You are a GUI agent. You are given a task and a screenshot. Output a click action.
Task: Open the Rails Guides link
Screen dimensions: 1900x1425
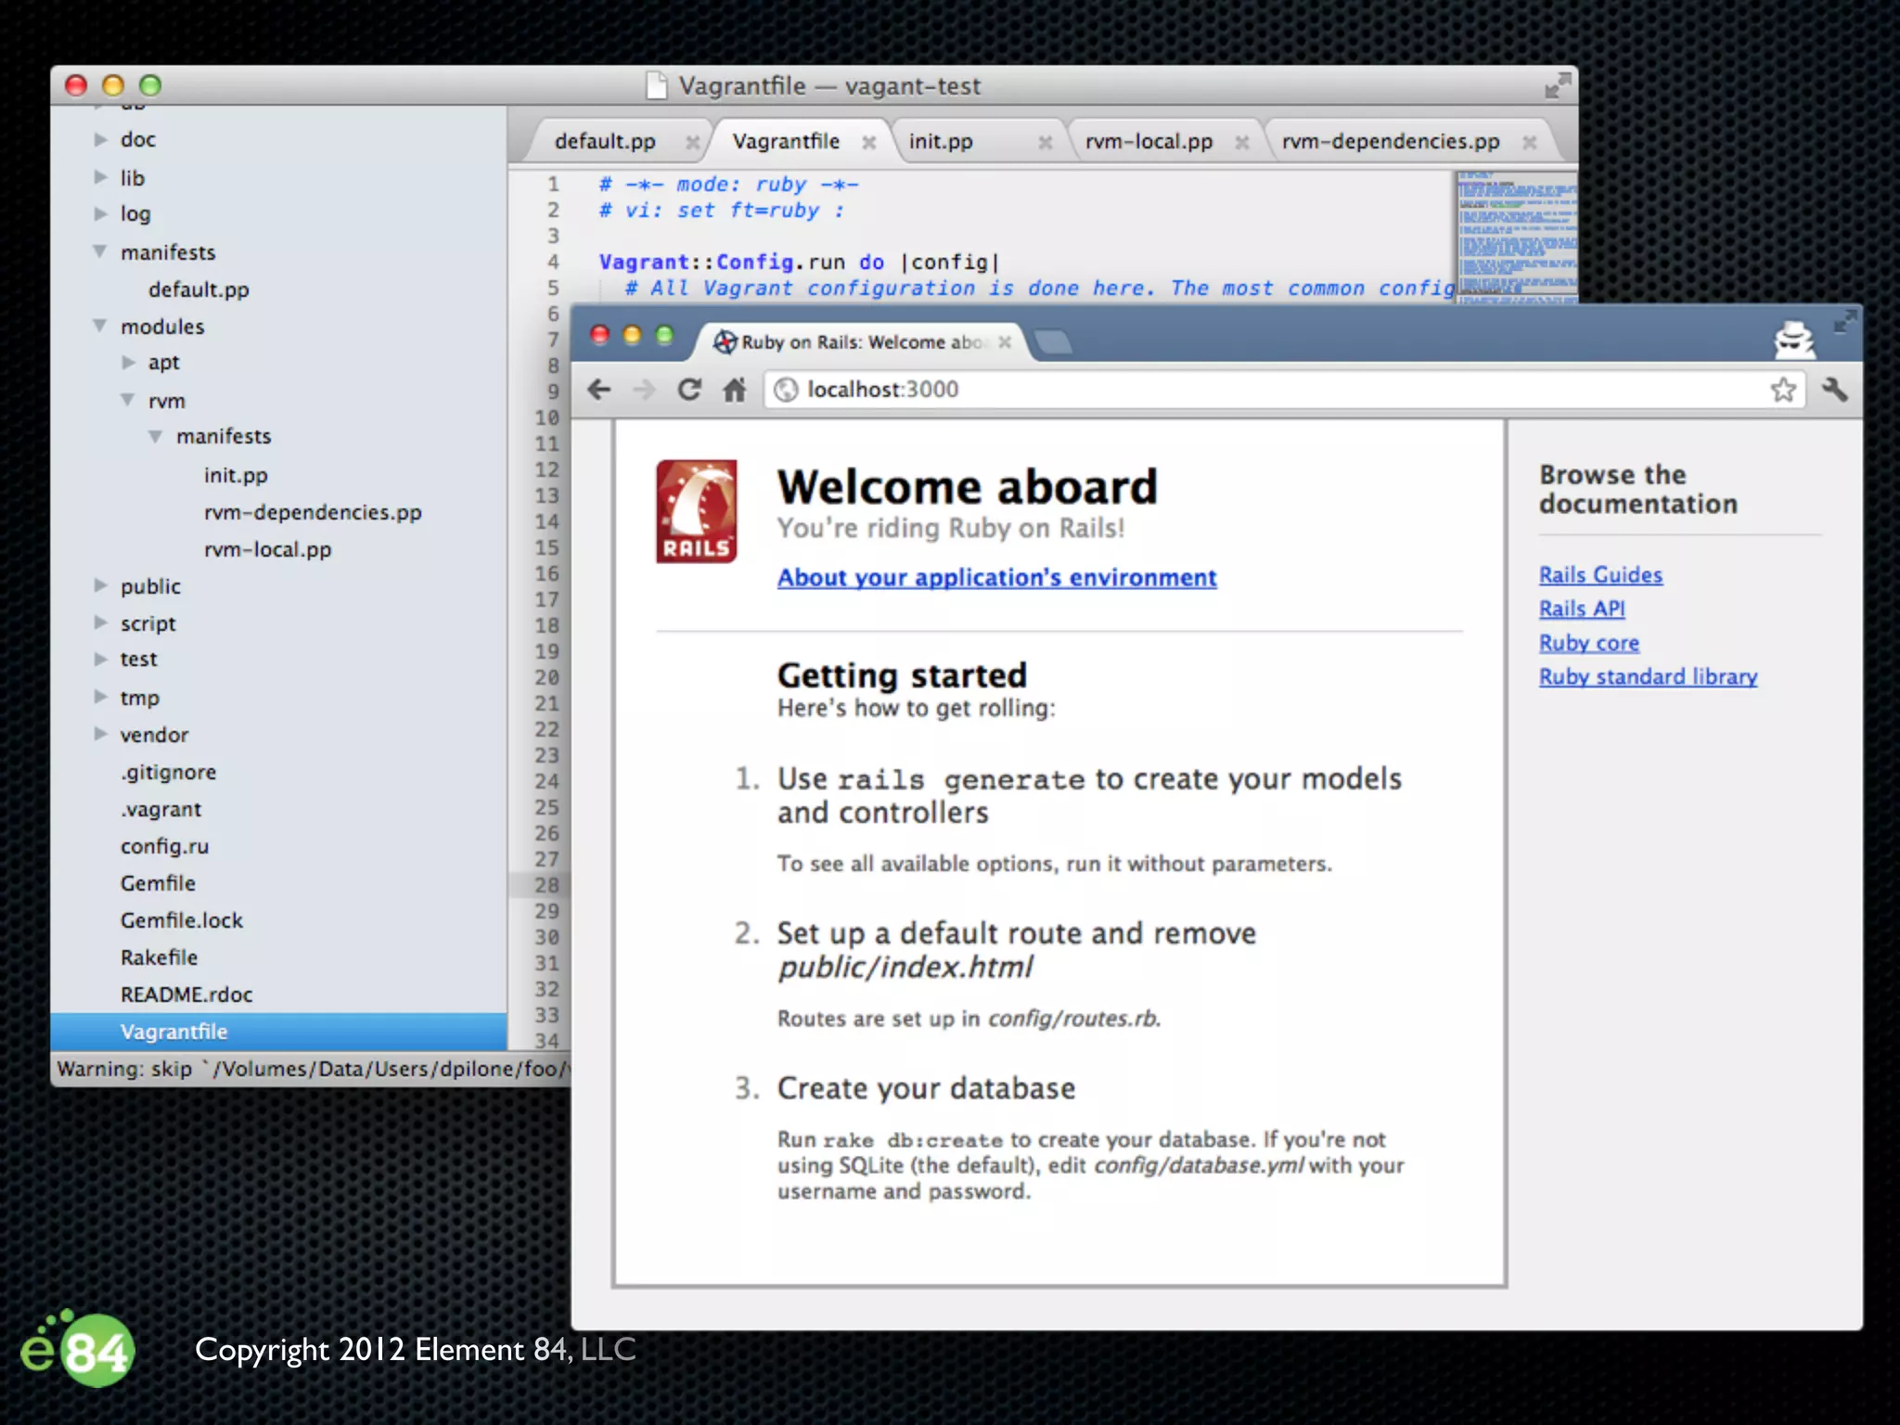pos(1600,575)
